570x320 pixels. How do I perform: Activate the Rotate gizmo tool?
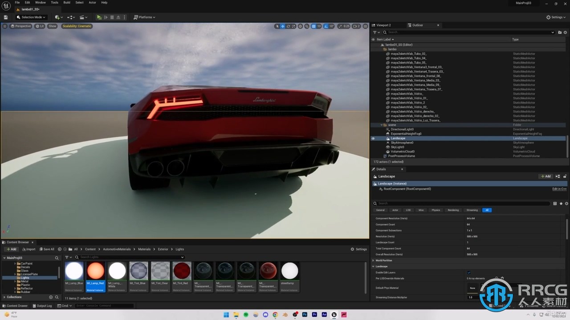click(289, 26)
